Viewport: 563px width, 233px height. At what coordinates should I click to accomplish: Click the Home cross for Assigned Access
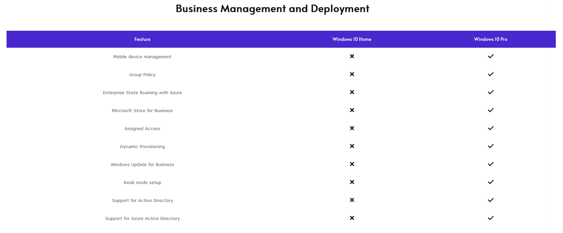point(352,128)
